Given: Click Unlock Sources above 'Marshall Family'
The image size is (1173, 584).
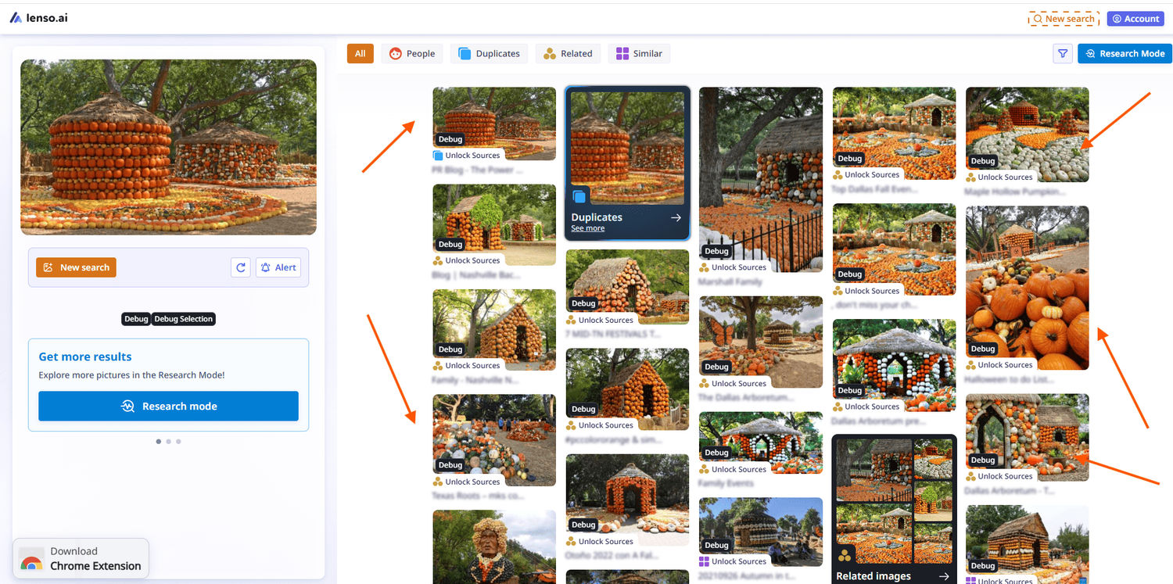Looking at the screenshot, I should [x=733, y=267].
